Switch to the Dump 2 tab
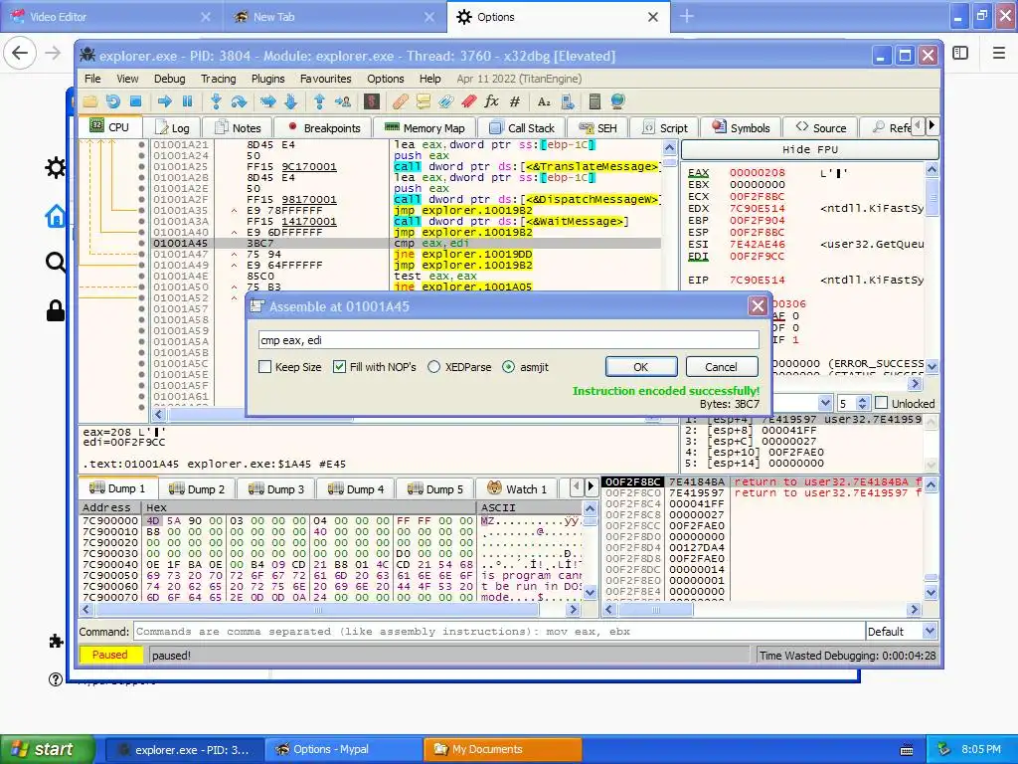The image size is (1018, 764). click(197, 488)
